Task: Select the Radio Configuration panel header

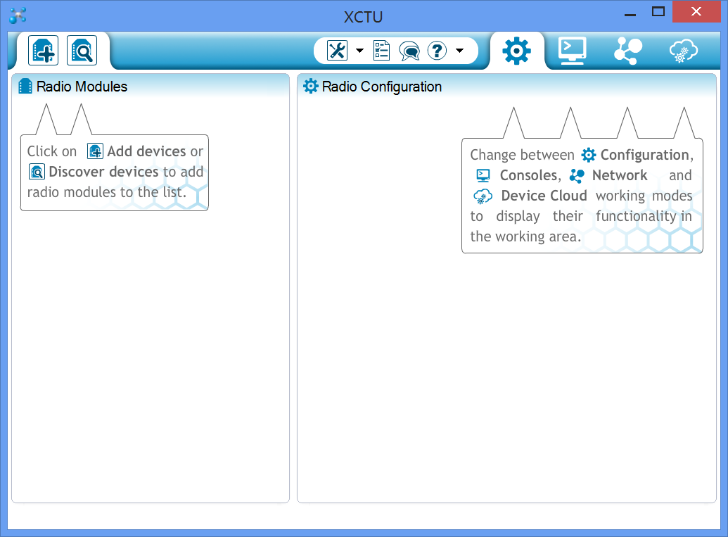Action: click(381, 87)
